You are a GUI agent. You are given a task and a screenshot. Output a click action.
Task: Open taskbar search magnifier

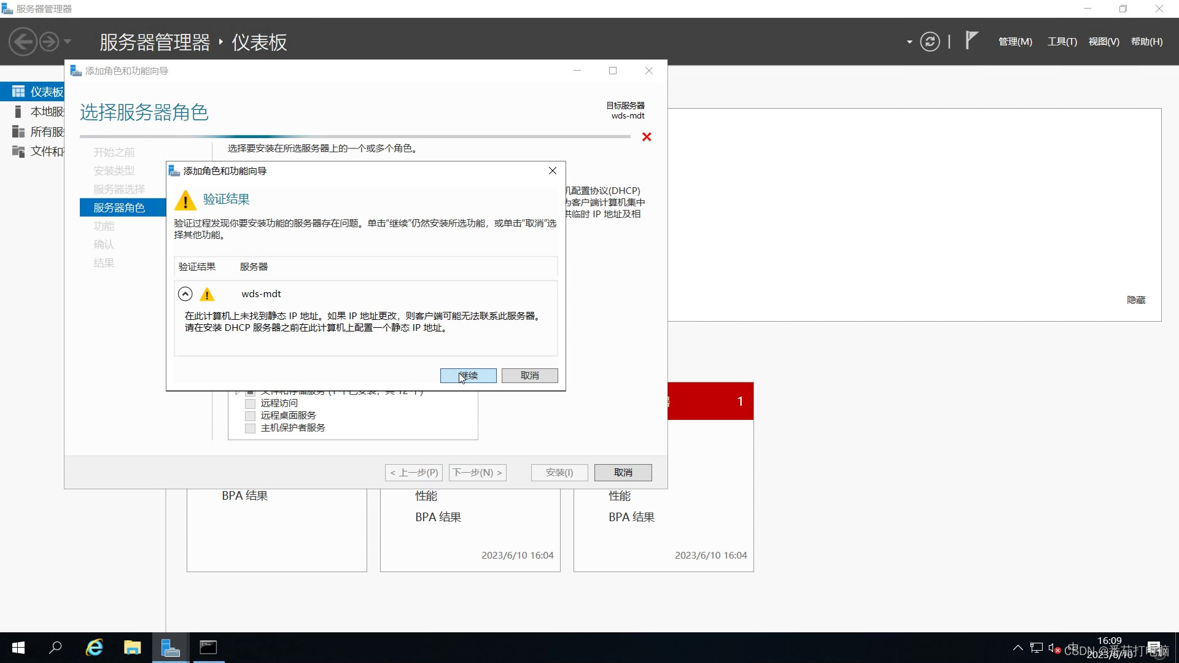[55, 648]
